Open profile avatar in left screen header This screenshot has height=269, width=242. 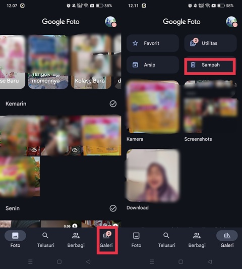[110, 22]
